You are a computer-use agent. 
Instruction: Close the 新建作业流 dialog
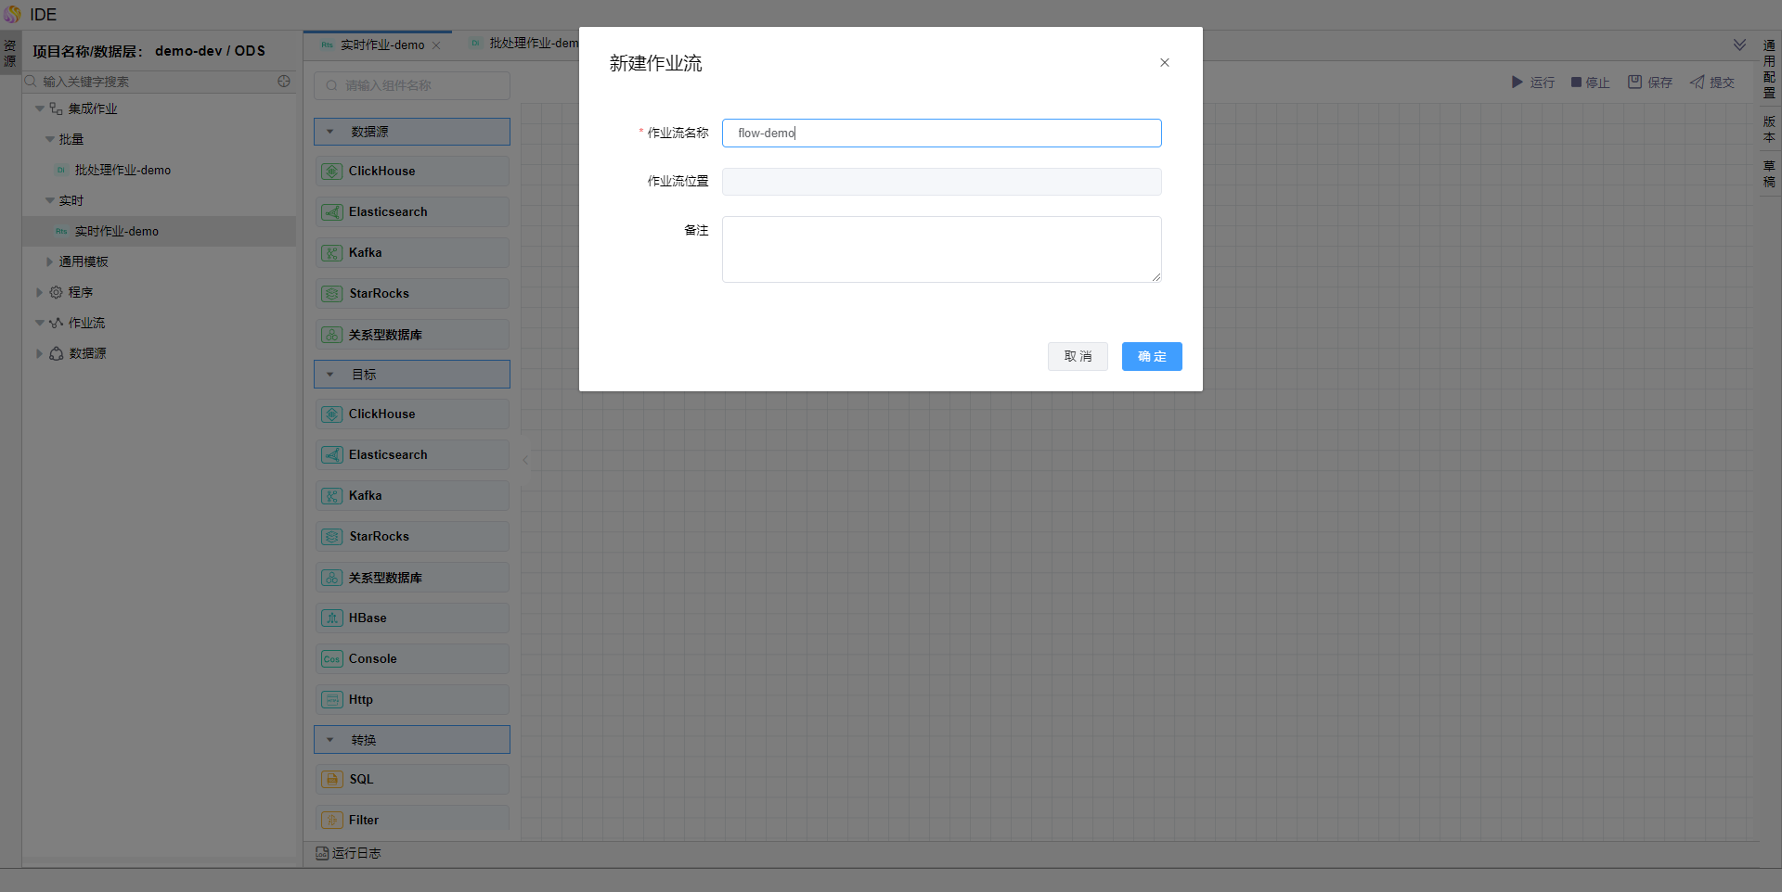click(x=1164, y=63)
